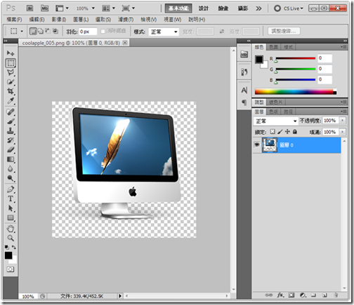The height and width of the screenshot is (305, 354).
Task: Open the Layers panel flyout menu
Action: [343, 111]
